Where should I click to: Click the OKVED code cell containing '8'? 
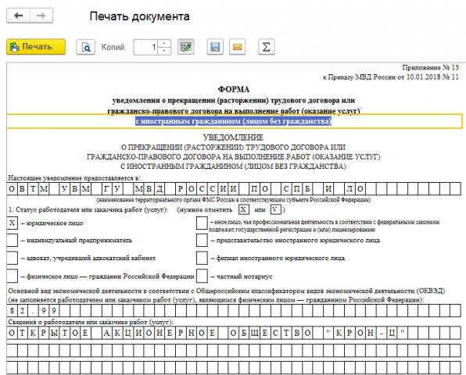point(12,311)
